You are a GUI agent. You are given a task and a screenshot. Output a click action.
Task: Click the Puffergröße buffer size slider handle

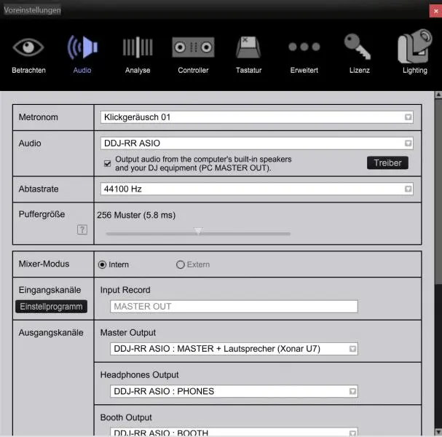pyautogui.click(x=197, y=232)
